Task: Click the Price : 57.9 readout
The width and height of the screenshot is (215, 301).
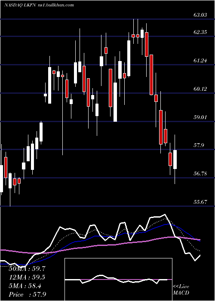Action: click(27, 295)
